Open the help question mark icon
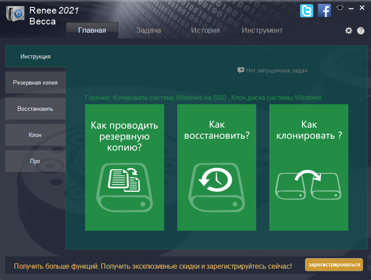 pos(361,31)
